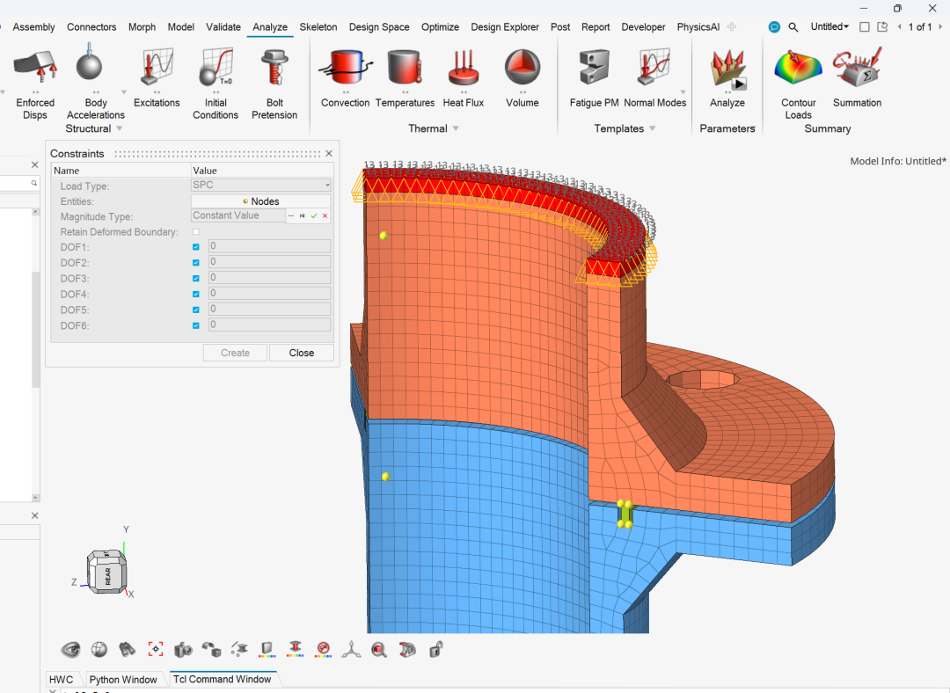Open the Fatigue PM template

pyautogui.click(x=594, y=69)
